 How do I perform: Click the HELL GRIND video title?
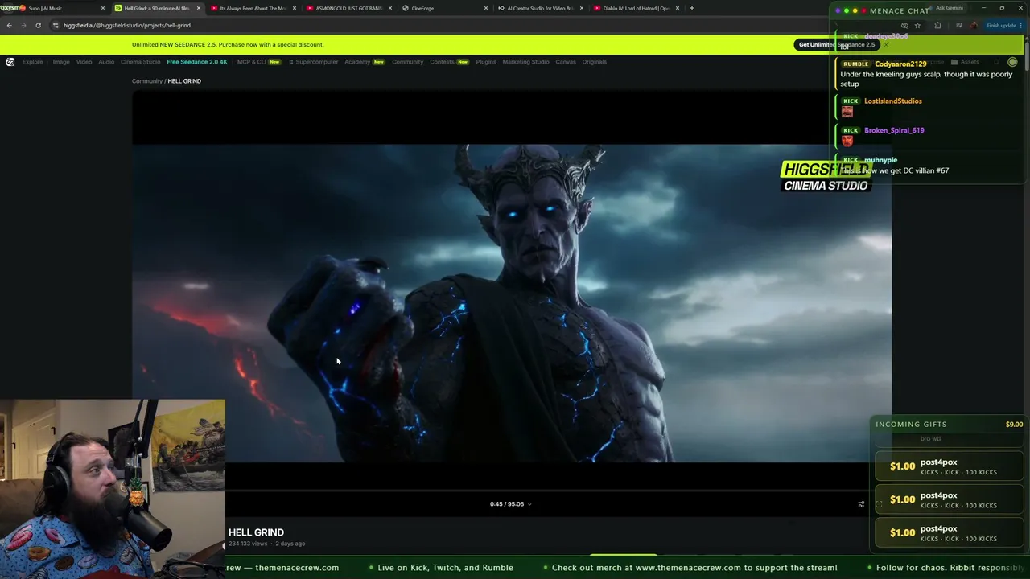click(256, 532)
